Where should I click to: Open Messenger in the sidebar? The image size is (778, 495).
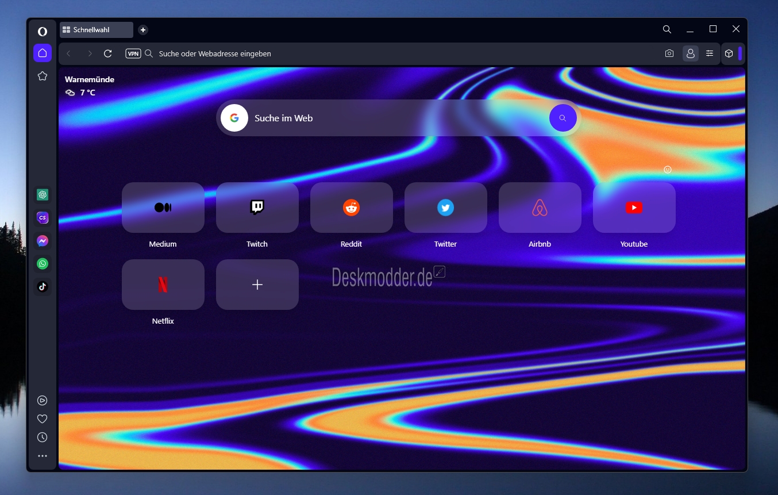[x=42, y=241]
